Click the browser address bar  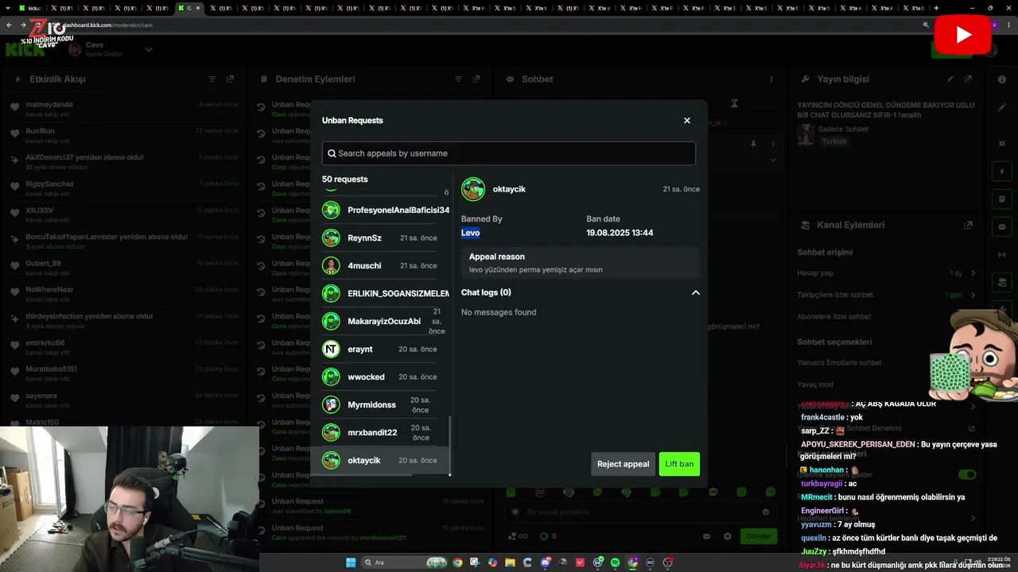[477, 25]
